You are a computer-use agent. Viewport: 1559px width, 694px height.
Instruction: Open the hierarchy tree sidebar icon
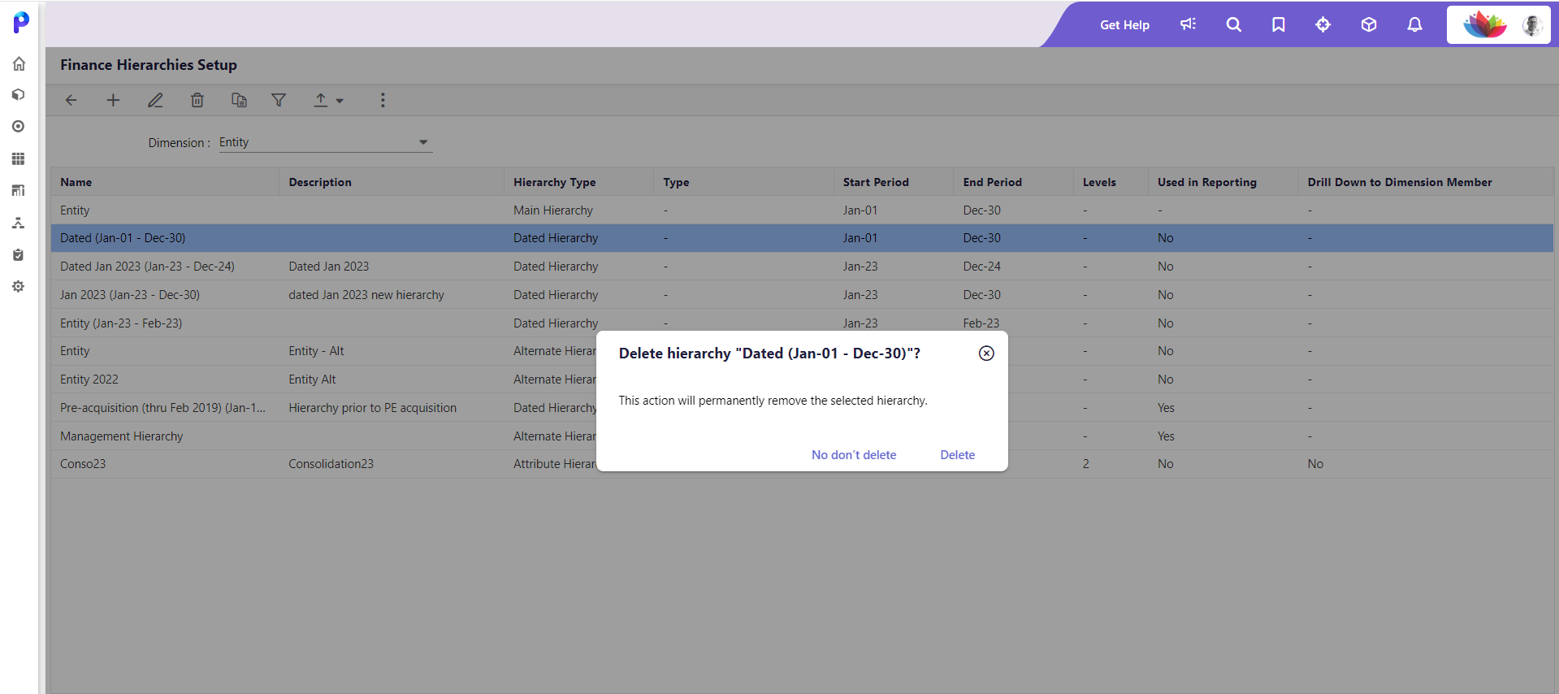pyautogui.click(x=19, y=223)
